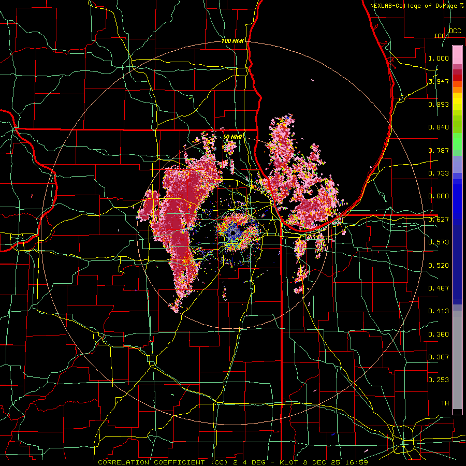The height and width of the screenshot is (466, 466).
Task: Select the 0.253 scale value
Action: coord(439,380)
